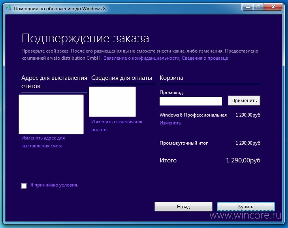Minimize the Upgrade Assistant window

[248, 7]
